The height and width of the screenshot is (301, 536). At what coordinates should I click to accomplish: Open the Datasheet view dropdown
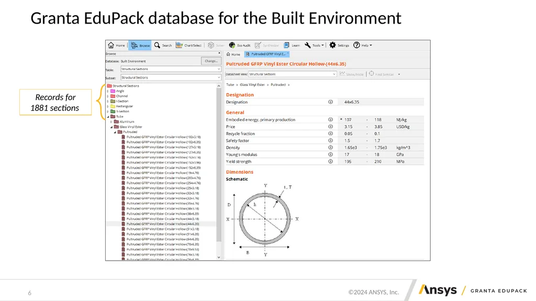292,74
